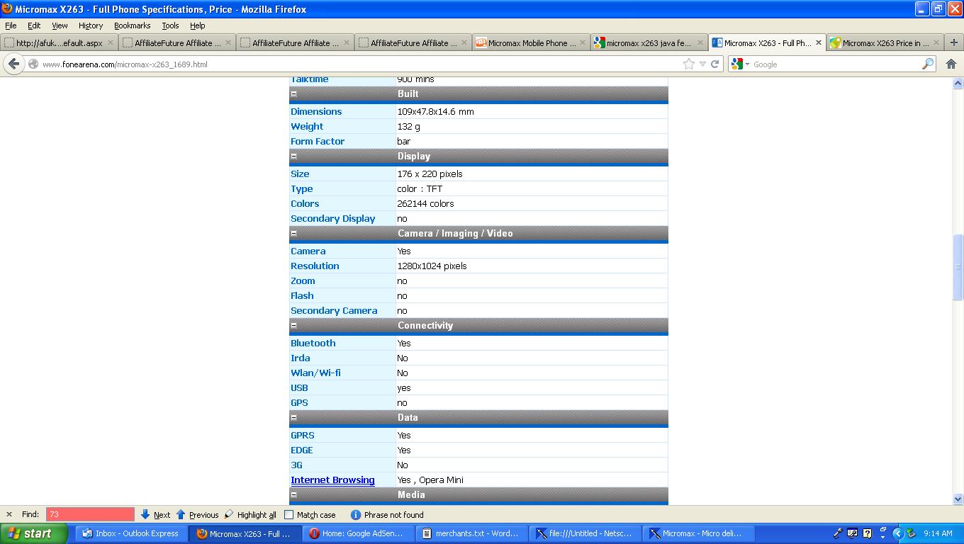Close the find bar with X icon
The height and width of the screenshot is (544, 964).
pyautogui.click(x=9, y=515)
